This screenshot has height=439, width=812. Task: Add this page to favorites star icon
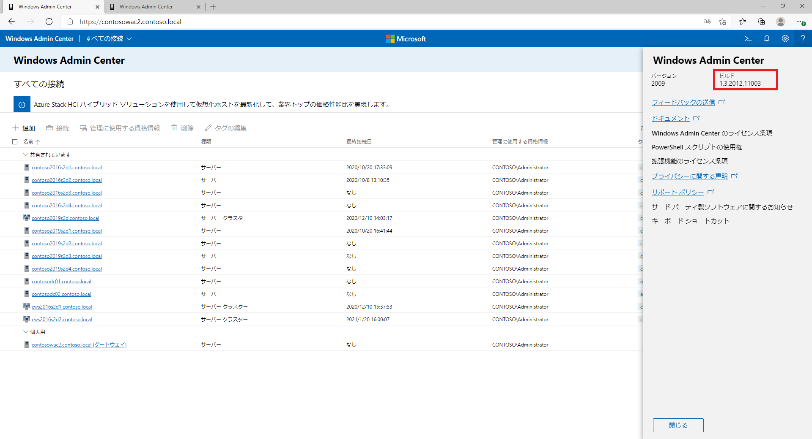(x=722, y=22)
